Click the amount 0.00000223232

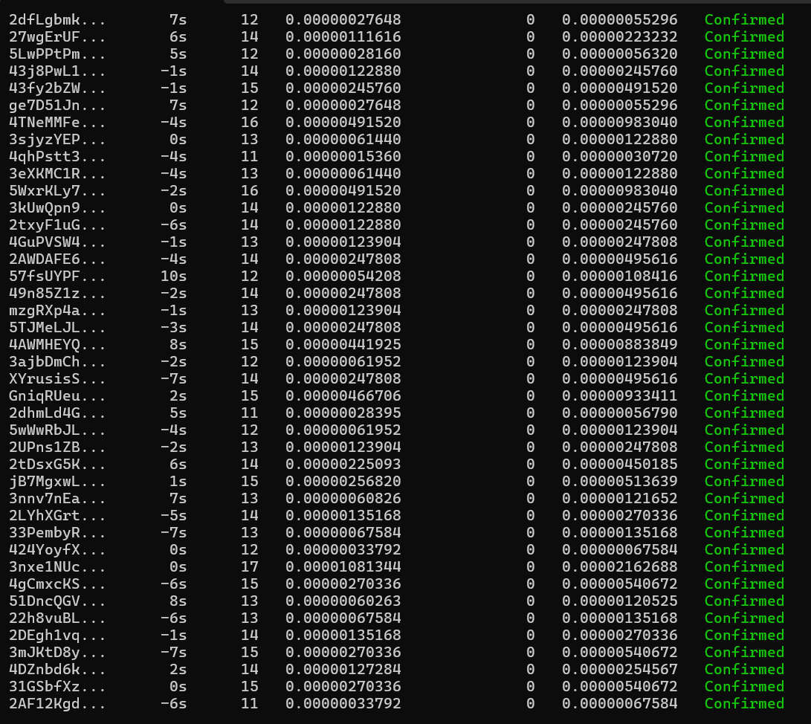coord(620,36)
